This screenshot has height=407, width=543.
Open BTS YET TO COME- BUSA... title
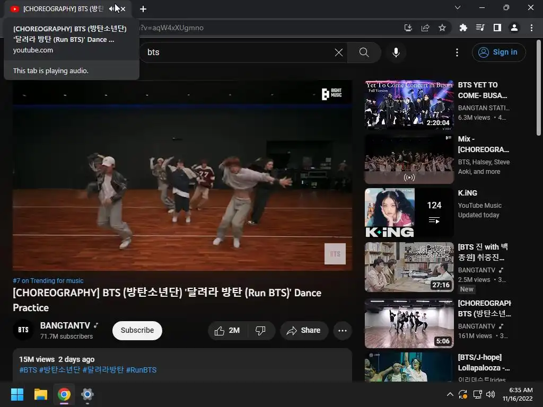483,90
